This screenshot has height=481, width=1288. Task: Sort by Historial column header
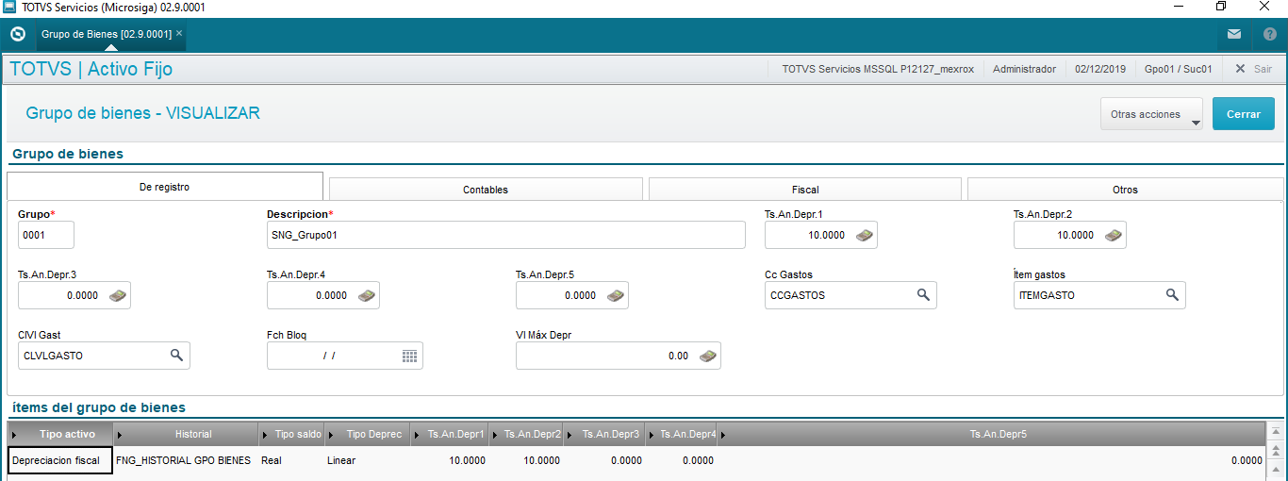187,434
